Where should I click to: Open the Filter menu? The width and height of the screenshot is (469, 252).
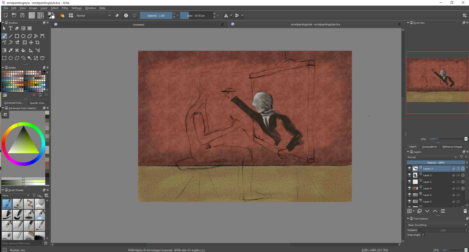coord(65,8)
